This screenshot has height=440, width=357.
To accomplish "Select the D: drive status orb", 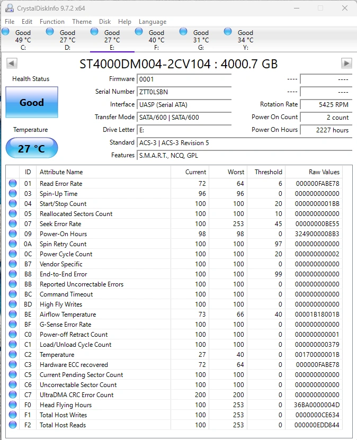I will [x=50, y=32].
